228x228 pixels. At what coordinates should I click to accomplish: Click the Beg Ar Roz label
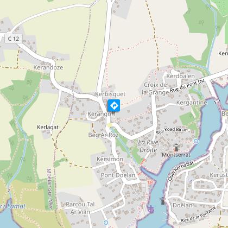click(x=103, y=135)
